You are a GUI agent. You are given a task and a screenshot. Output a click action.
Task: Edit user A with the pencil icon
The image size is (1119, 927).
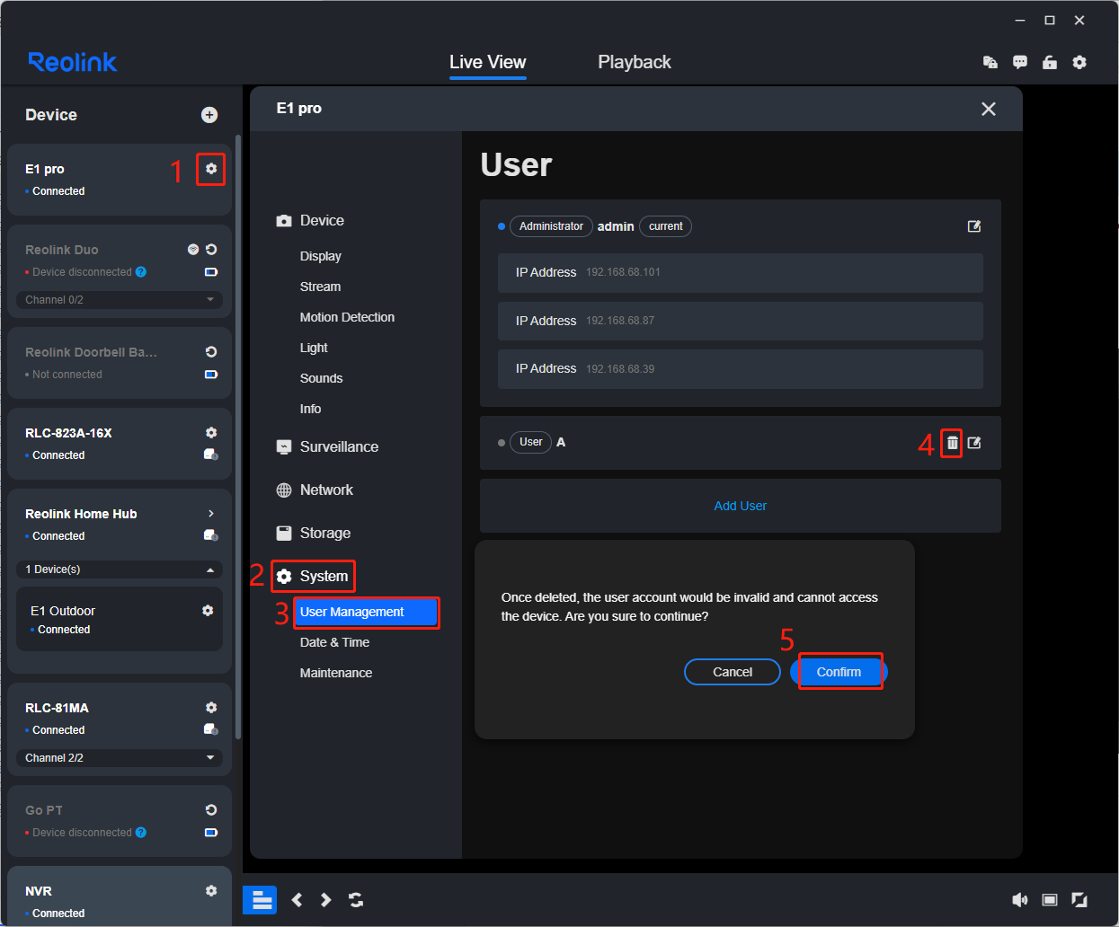(974, 443)
